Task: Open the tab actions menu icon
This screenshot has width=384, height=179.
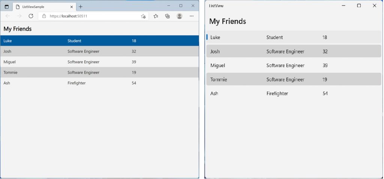Action: [x=7, y=7]
